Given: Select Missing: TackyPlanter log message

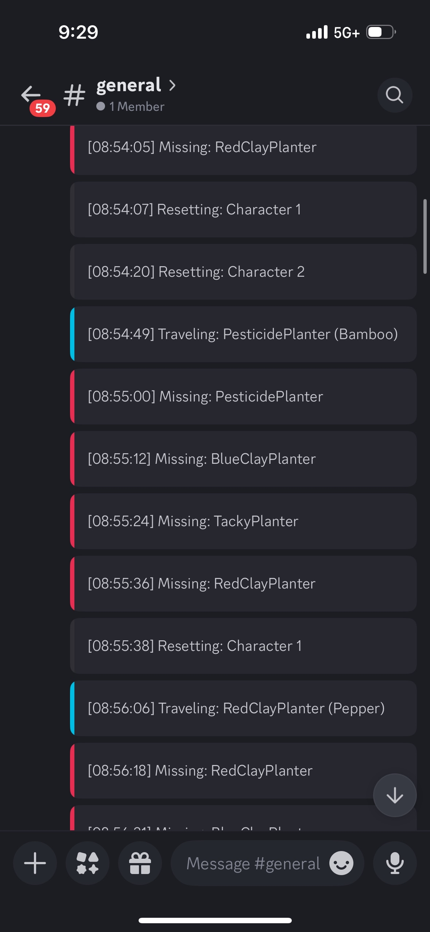Looking at the screenshot, I should pos(243,521).
